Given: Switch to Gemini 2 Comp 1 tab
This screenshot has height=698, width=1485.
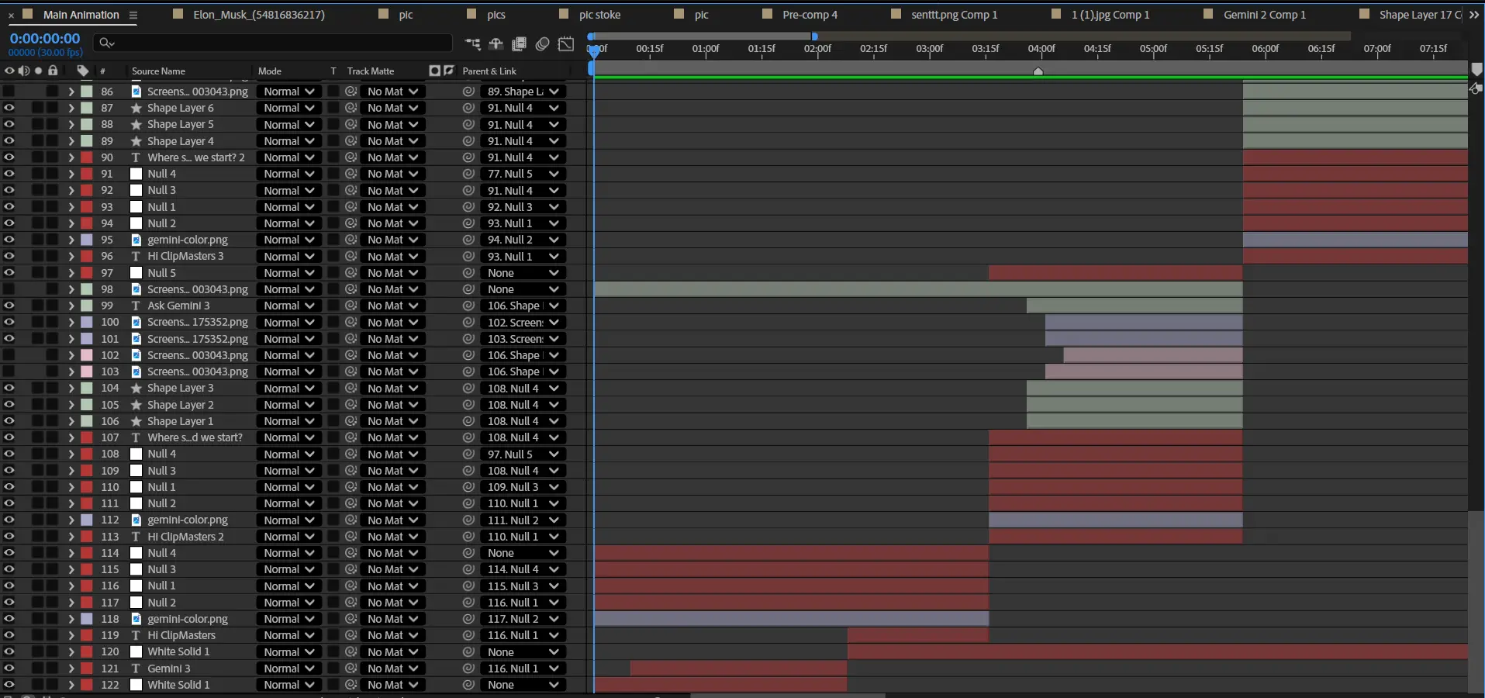Looking at the screenshot, I should click(1264, 15).
